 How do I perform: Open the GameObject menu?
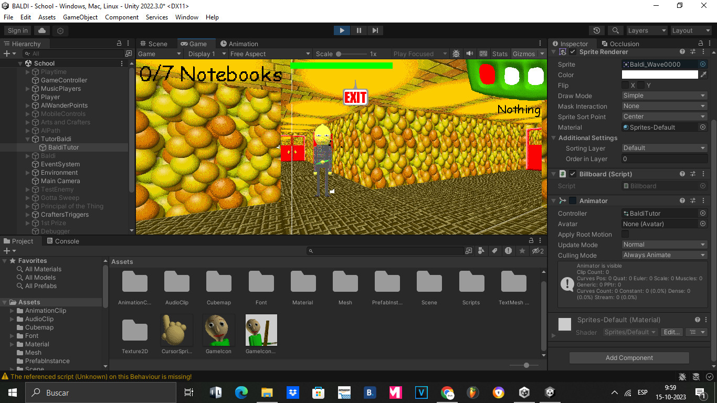tap(80, 17)
